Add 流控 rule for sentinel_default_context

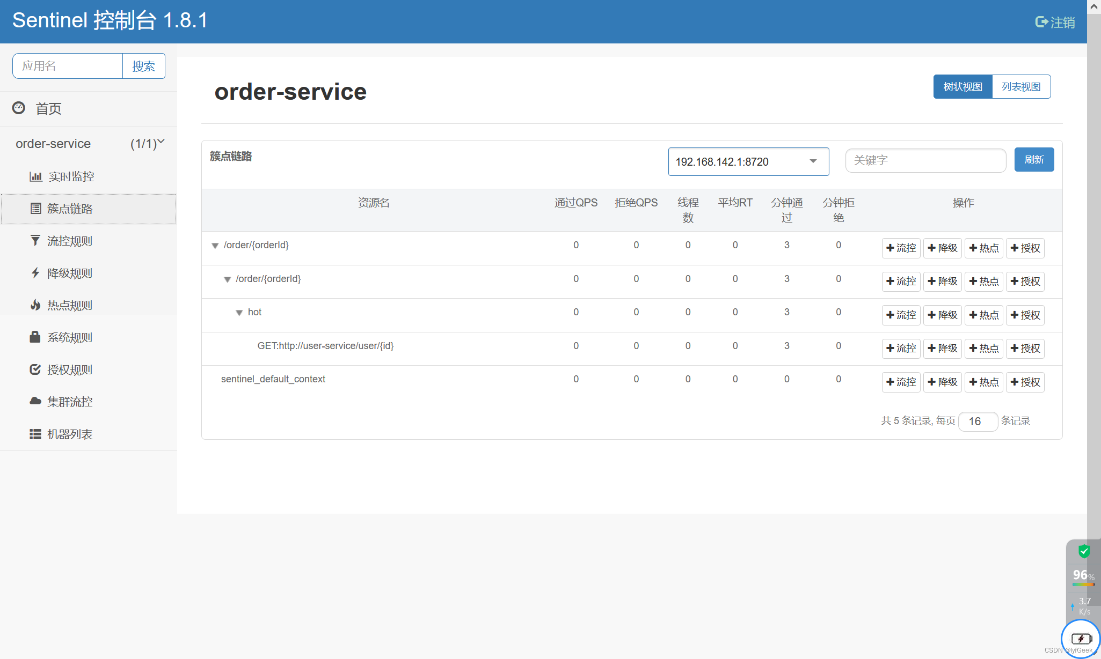(x=901, y=382)
